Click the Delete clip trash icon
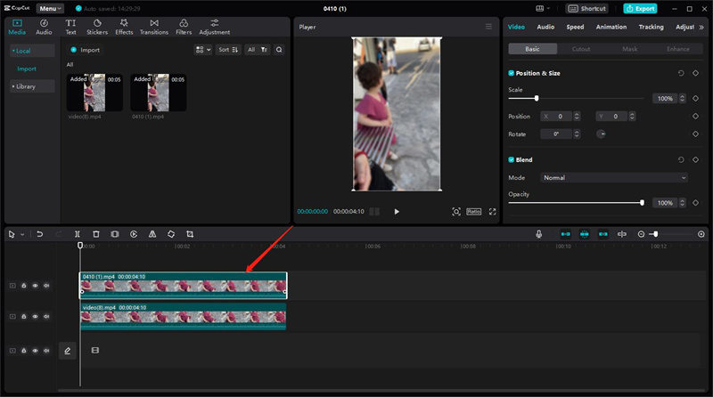The image size is (713, 397). tap(96, 234)
